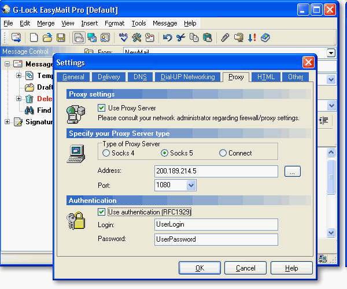Browse proxy address with ellipsis button

click(292, 171)
